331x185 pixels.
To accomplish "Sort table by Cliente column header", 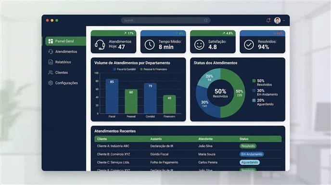I will pyautogui.click(x=102, y=139).
